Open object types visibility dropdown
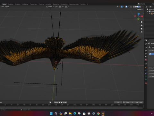The height and width of the screenshot is (116, 154). click(118, 7)
